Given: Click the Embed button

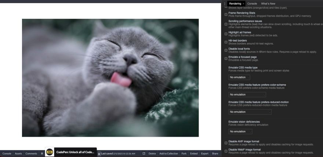Looking at the screenshot, I should (x=194, y=153).
